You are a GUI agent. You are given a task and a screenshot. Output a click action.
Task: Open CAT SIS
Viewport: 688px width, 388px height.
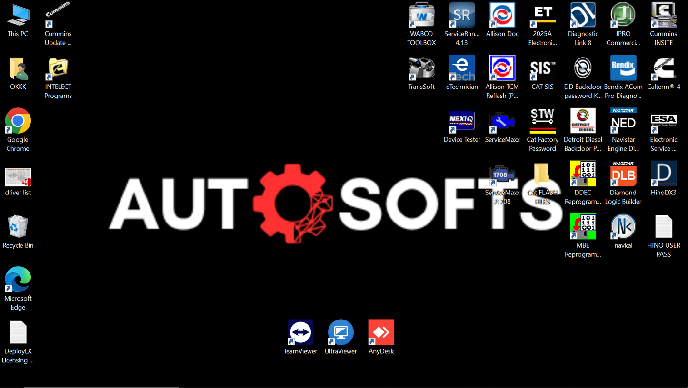pos(542,71)
